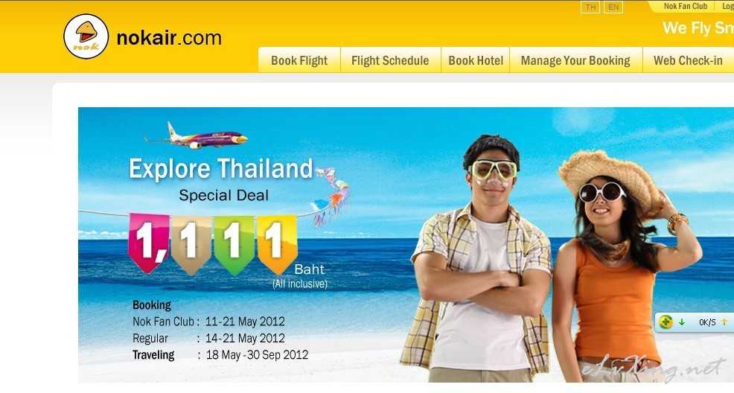
Task: Open the Flight Schedule tab
Action: coord(390,60)
